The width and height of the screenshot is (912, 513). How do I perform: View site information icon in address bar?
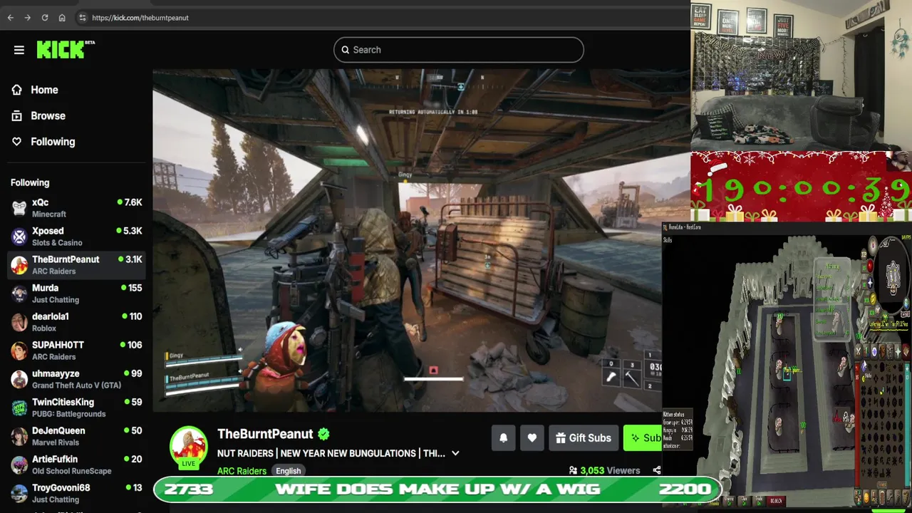(x=83, y=18)
